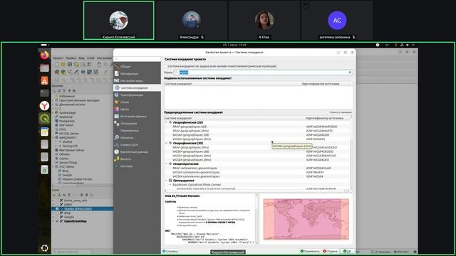Click the Save Project toolbar icon
This screenshot has width=456, height=256.
point(70,65)
